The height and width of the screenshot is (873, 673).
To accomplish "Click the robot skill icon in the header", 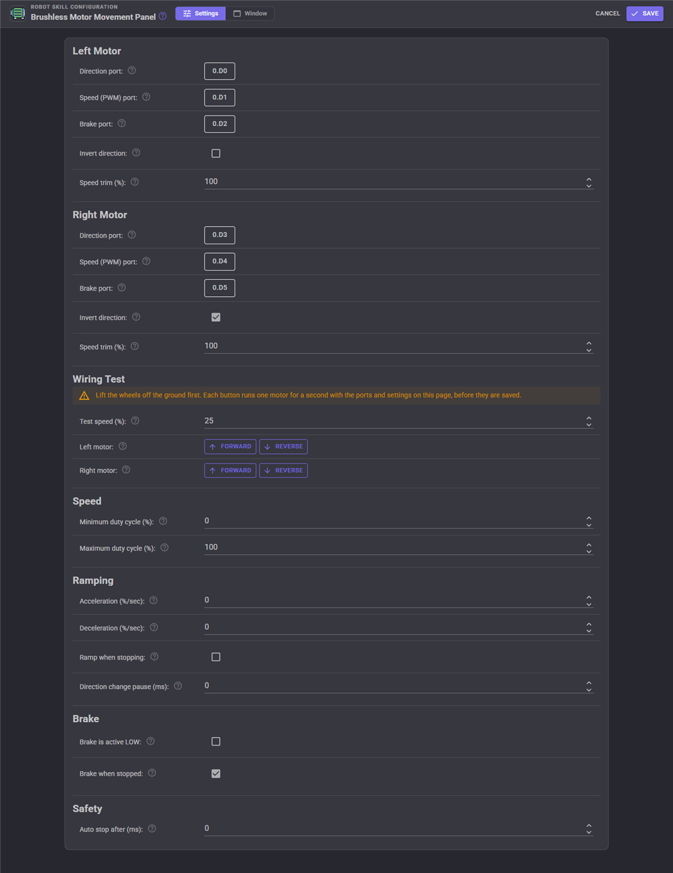I will pyautogui.click(x=18, y=13).
